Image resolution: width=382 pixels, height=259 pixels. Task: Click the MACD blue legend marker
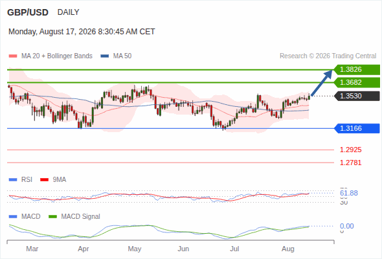point(13,217)
